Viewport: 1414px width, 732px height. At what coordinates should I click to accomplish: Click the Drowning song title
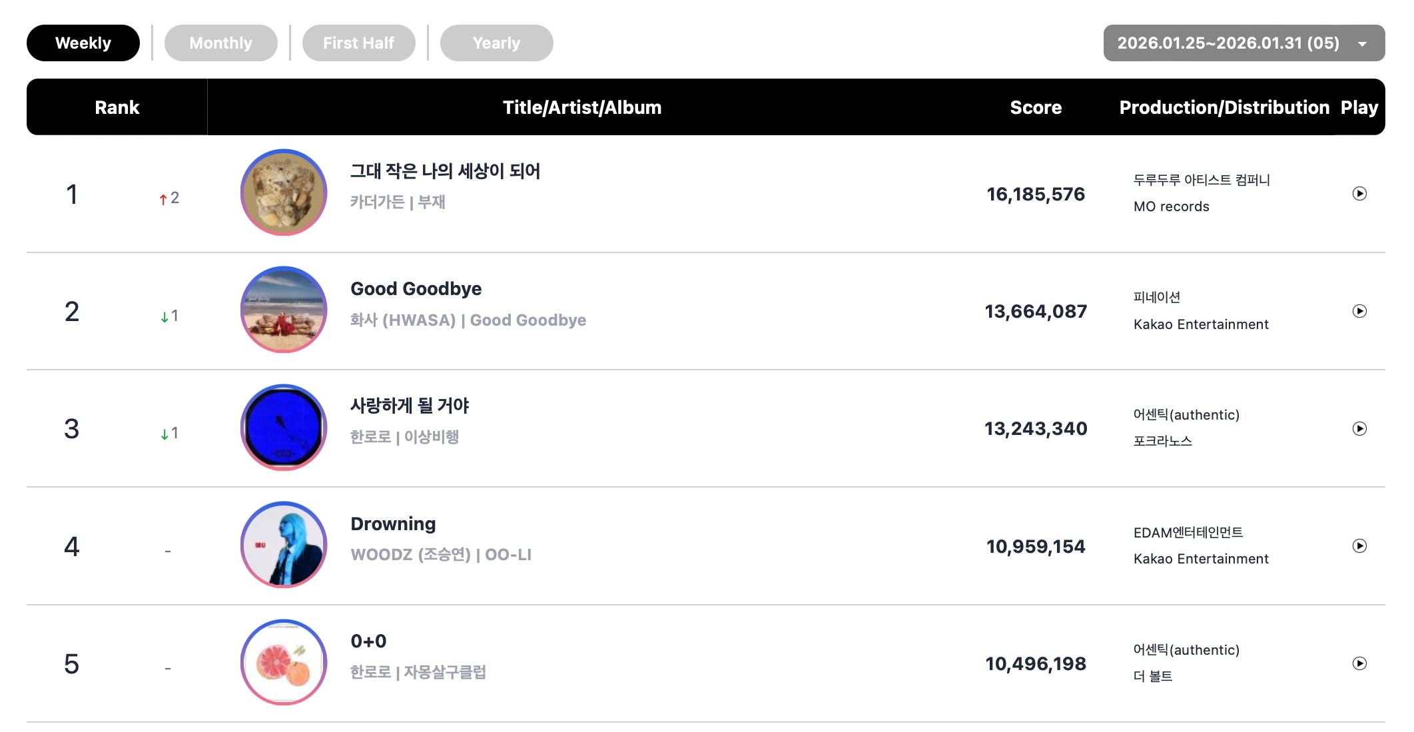(393, 524)
